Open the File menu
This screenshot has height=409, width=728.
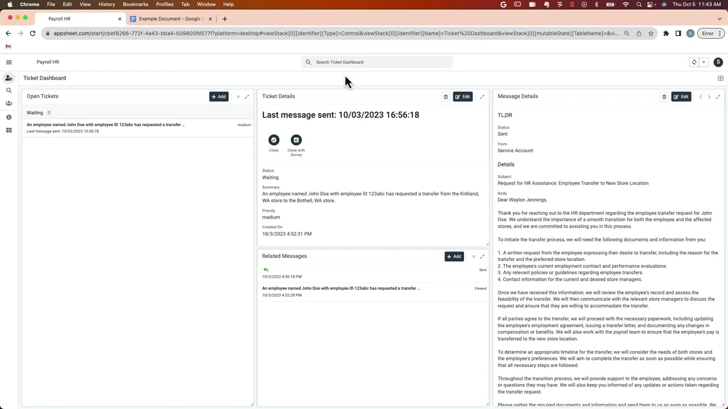51,4
